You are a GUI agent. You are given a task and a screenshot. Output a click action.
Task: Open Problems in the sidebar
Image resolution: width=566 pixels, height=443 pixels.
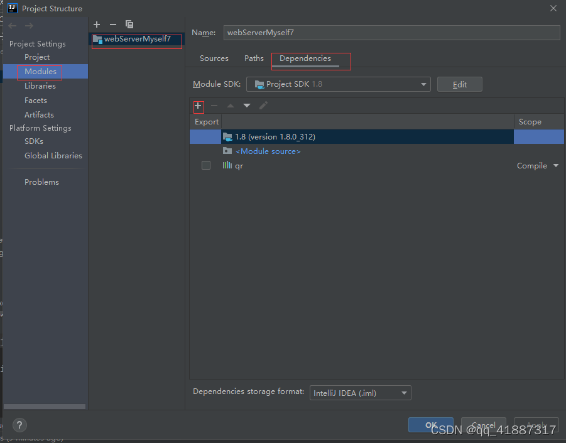[41, 182]
